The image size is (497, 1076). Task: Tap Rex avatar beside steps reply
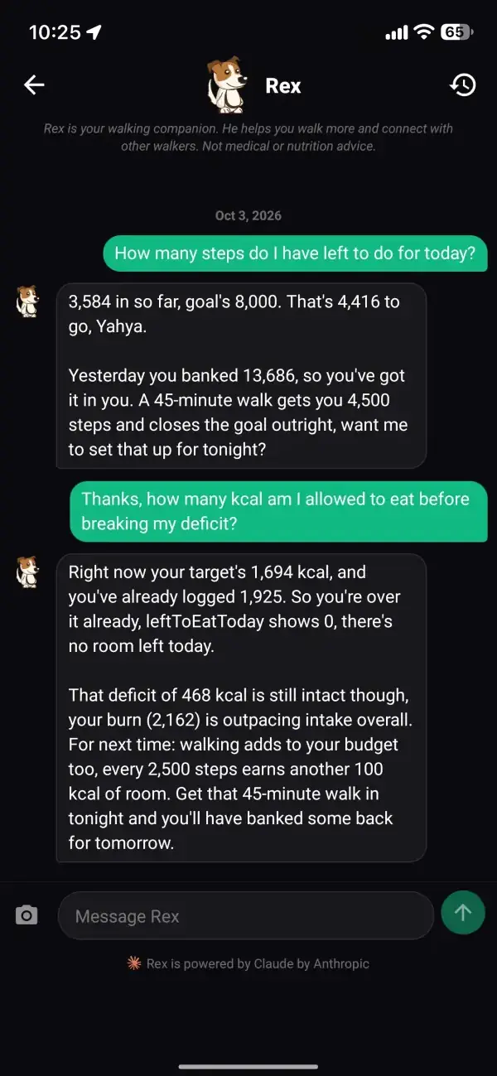coord(27,301)
